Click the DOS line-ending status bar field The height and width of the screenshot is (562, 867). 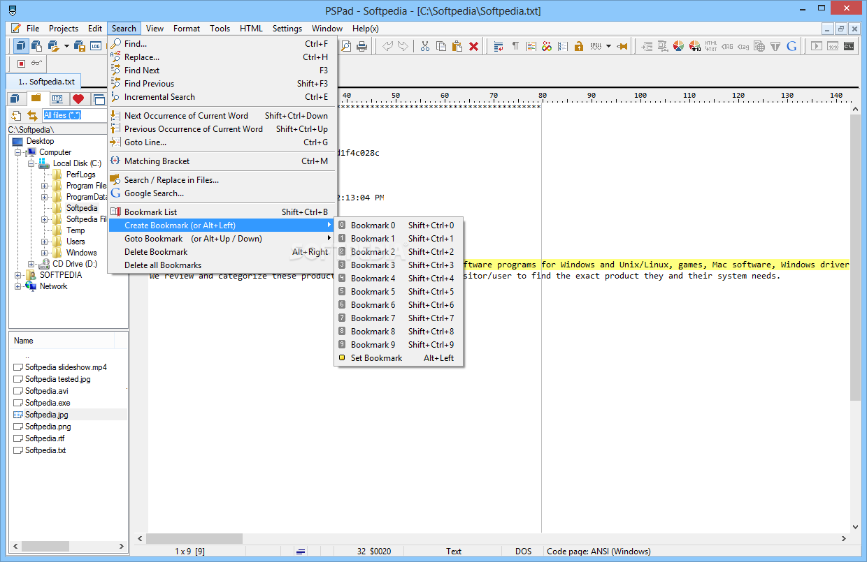pos(524,552)
